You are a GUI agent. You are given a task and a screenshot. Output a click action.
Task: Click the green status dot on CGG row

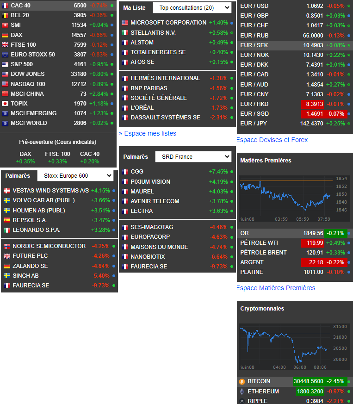click(x=232, y=172)
